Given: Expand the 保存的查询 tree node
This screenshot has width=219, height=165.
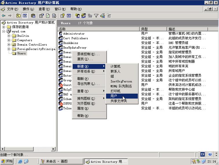Looking at the screenshot, I should [x=4, y=27].
